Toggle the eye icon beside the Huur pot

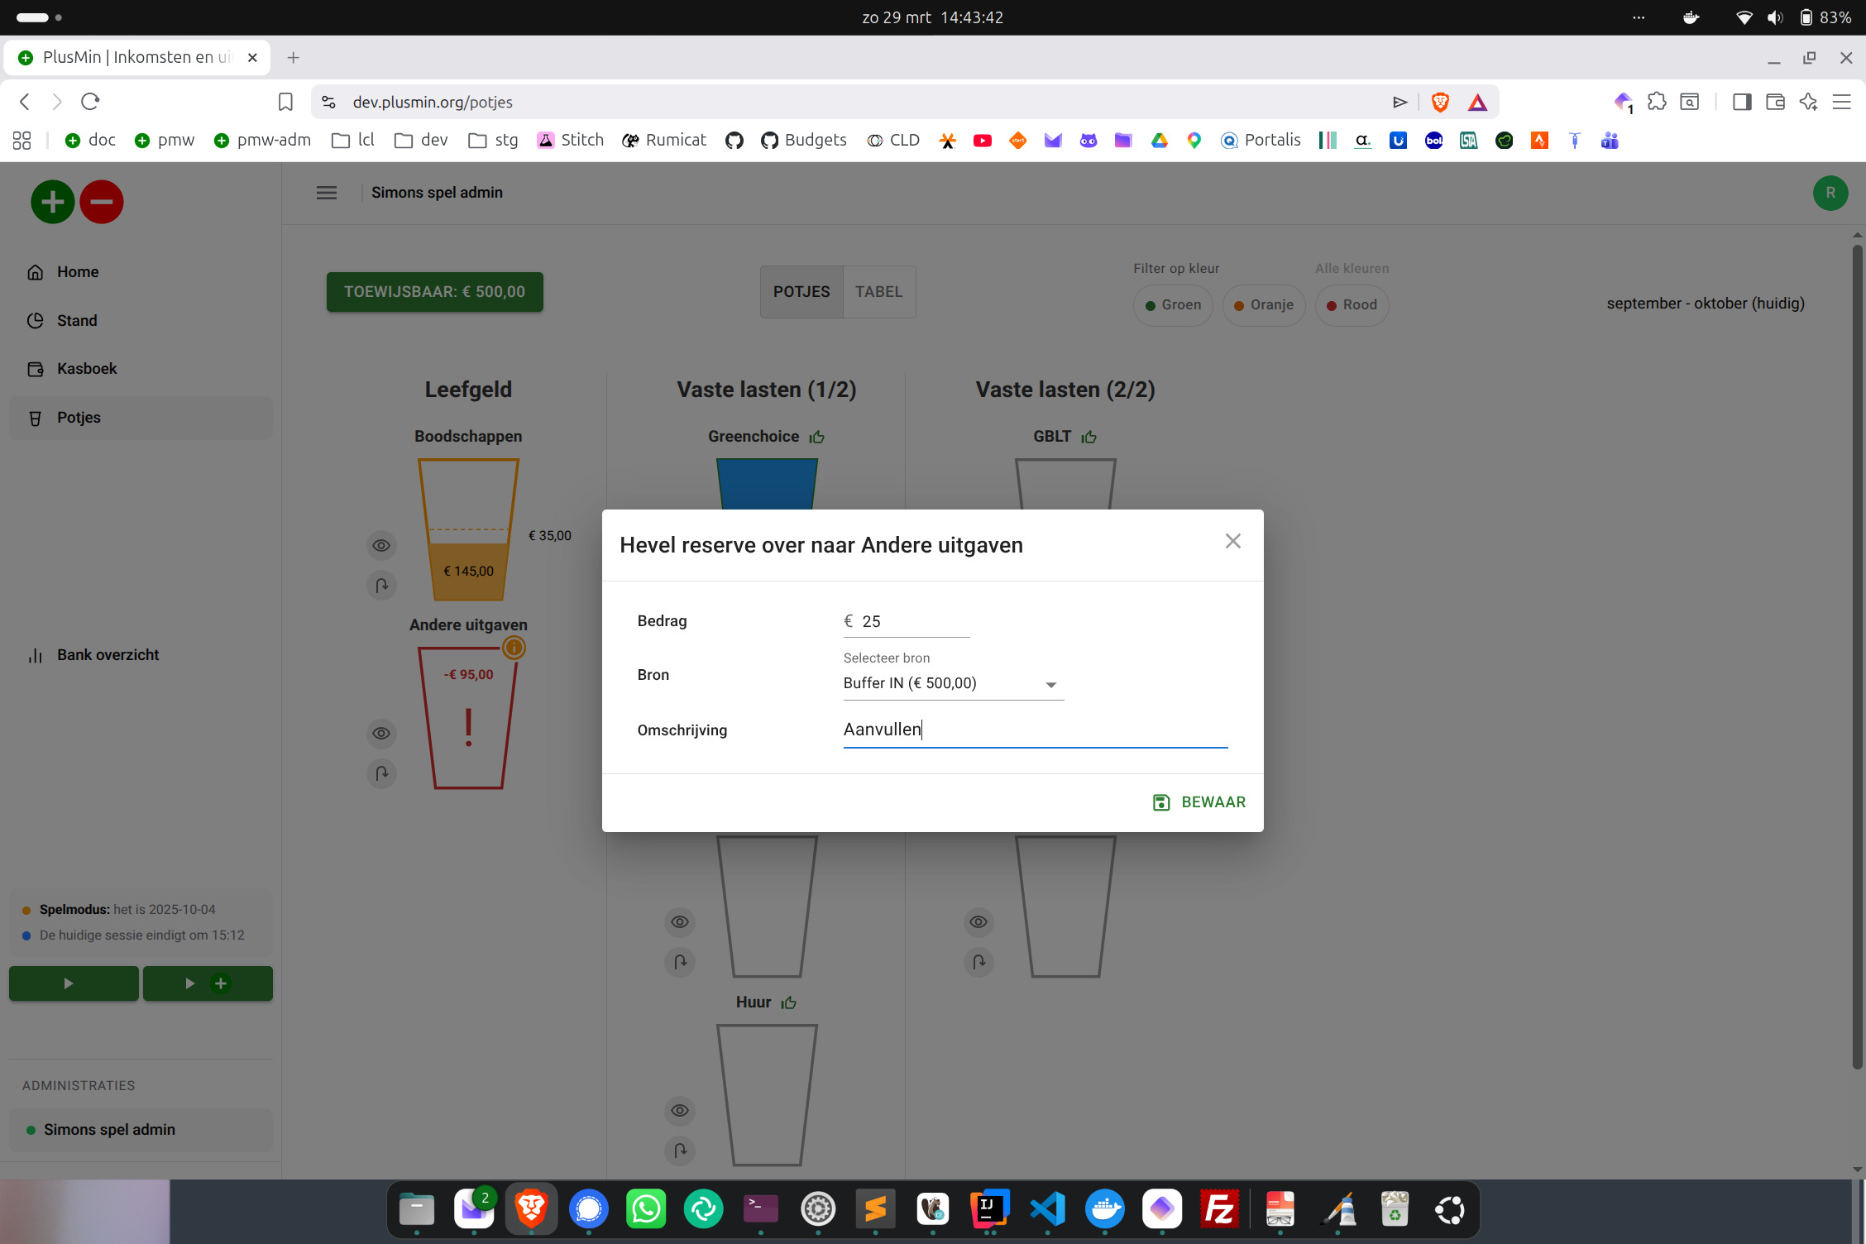tap(680, 1111)
